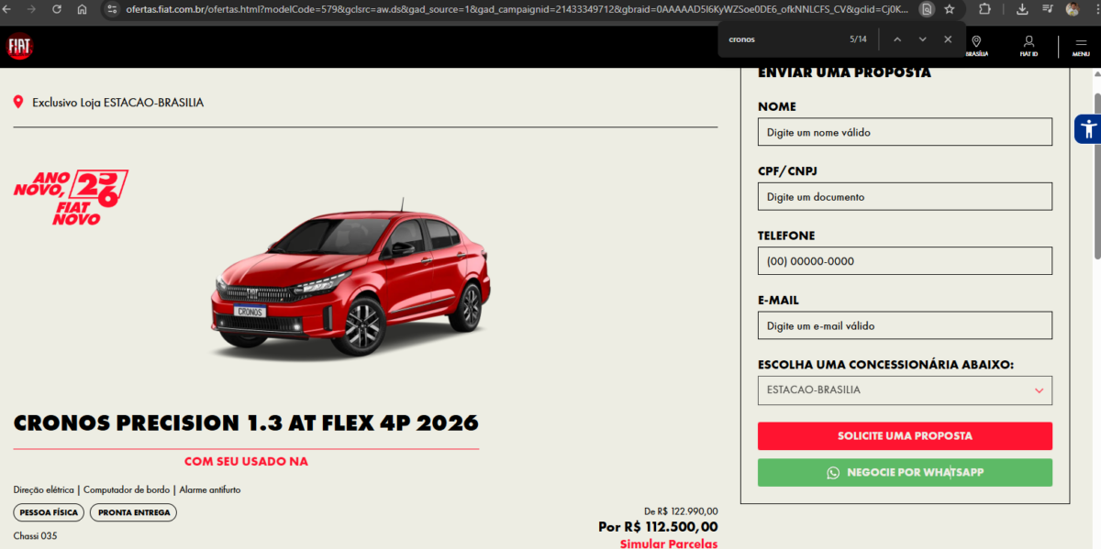The width and height of the screenshot is (1101, 549).
Task: Open the accessibility widget
Action: pos(1088,129)
